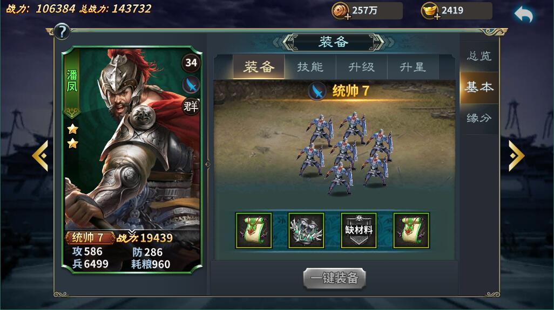Tap the 缺材料 missing-material slot
The image size is (554, 310).
coord(359,230)
